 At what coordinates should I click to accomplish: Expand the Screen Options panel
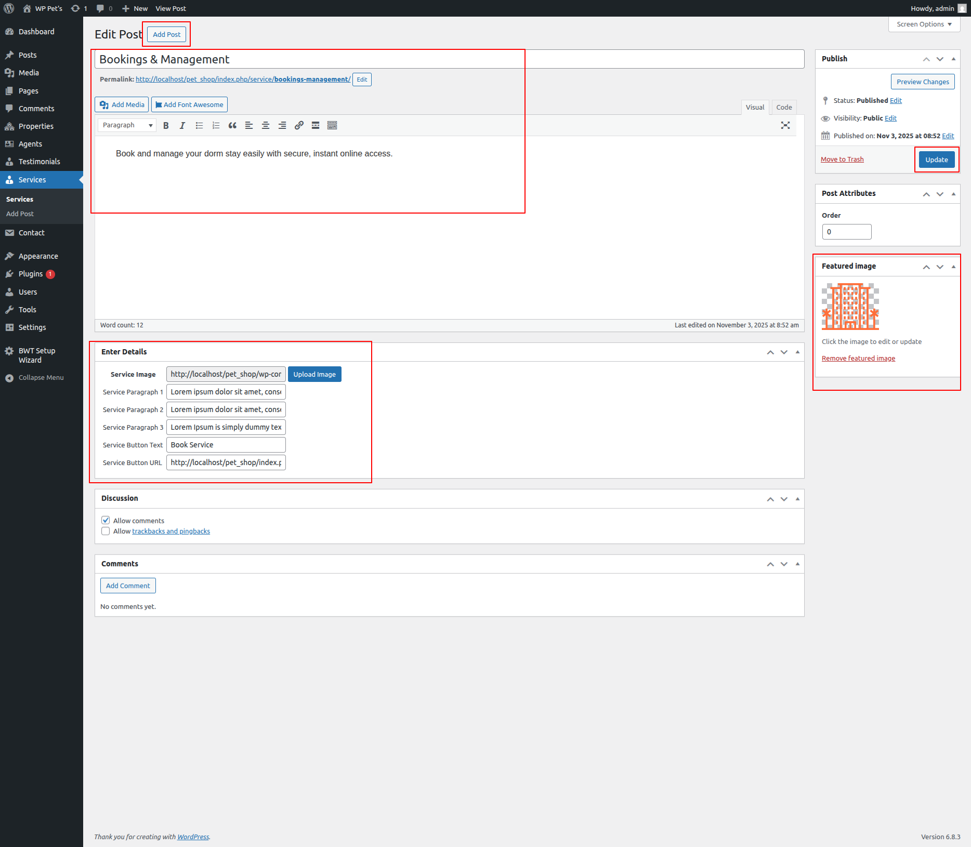click(924, 24)
